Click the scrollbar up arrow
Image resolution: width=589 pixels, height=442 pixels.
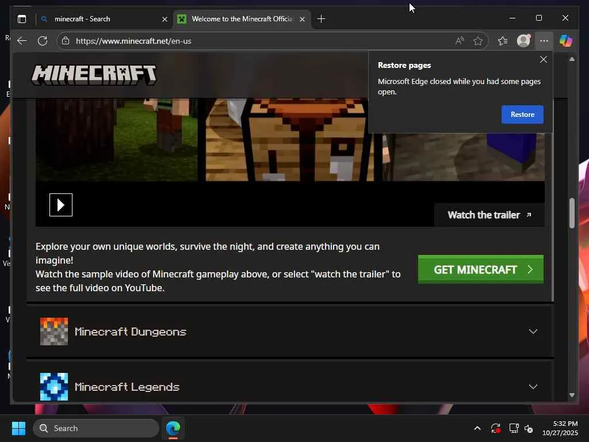[572, 59]
